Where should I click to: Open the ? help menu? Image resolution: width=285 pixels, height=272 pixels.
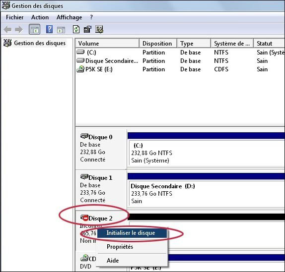click(91, 17)
